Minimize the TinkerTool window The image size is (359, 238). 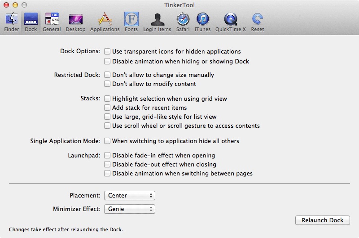[15, 5]
